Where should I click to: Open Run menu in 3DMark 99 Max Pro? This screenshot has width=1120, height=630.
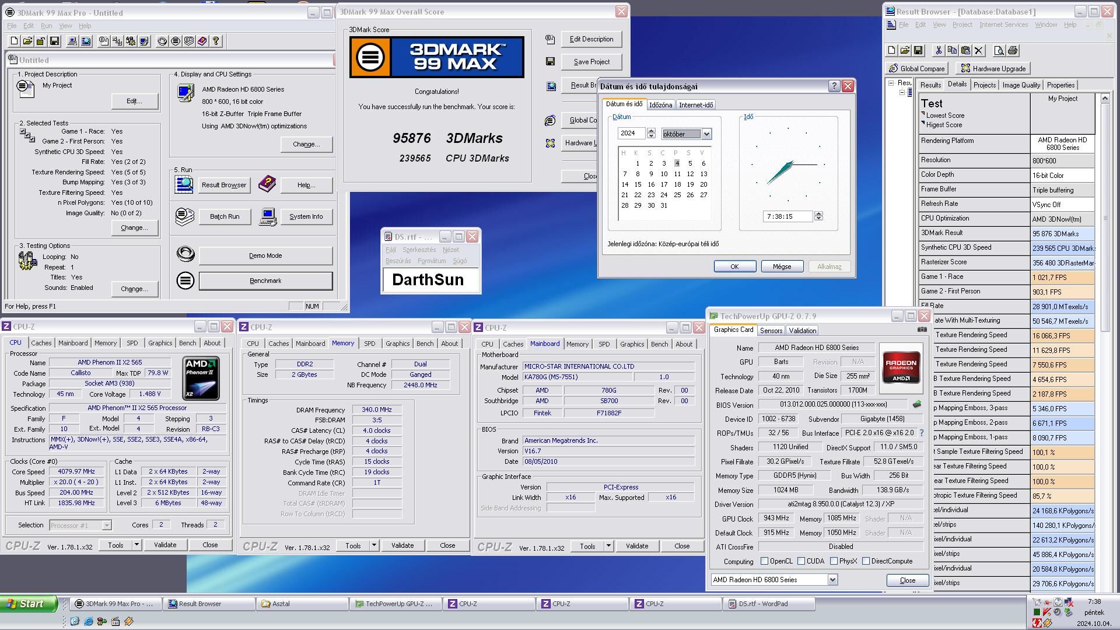(x=46, y=26)
